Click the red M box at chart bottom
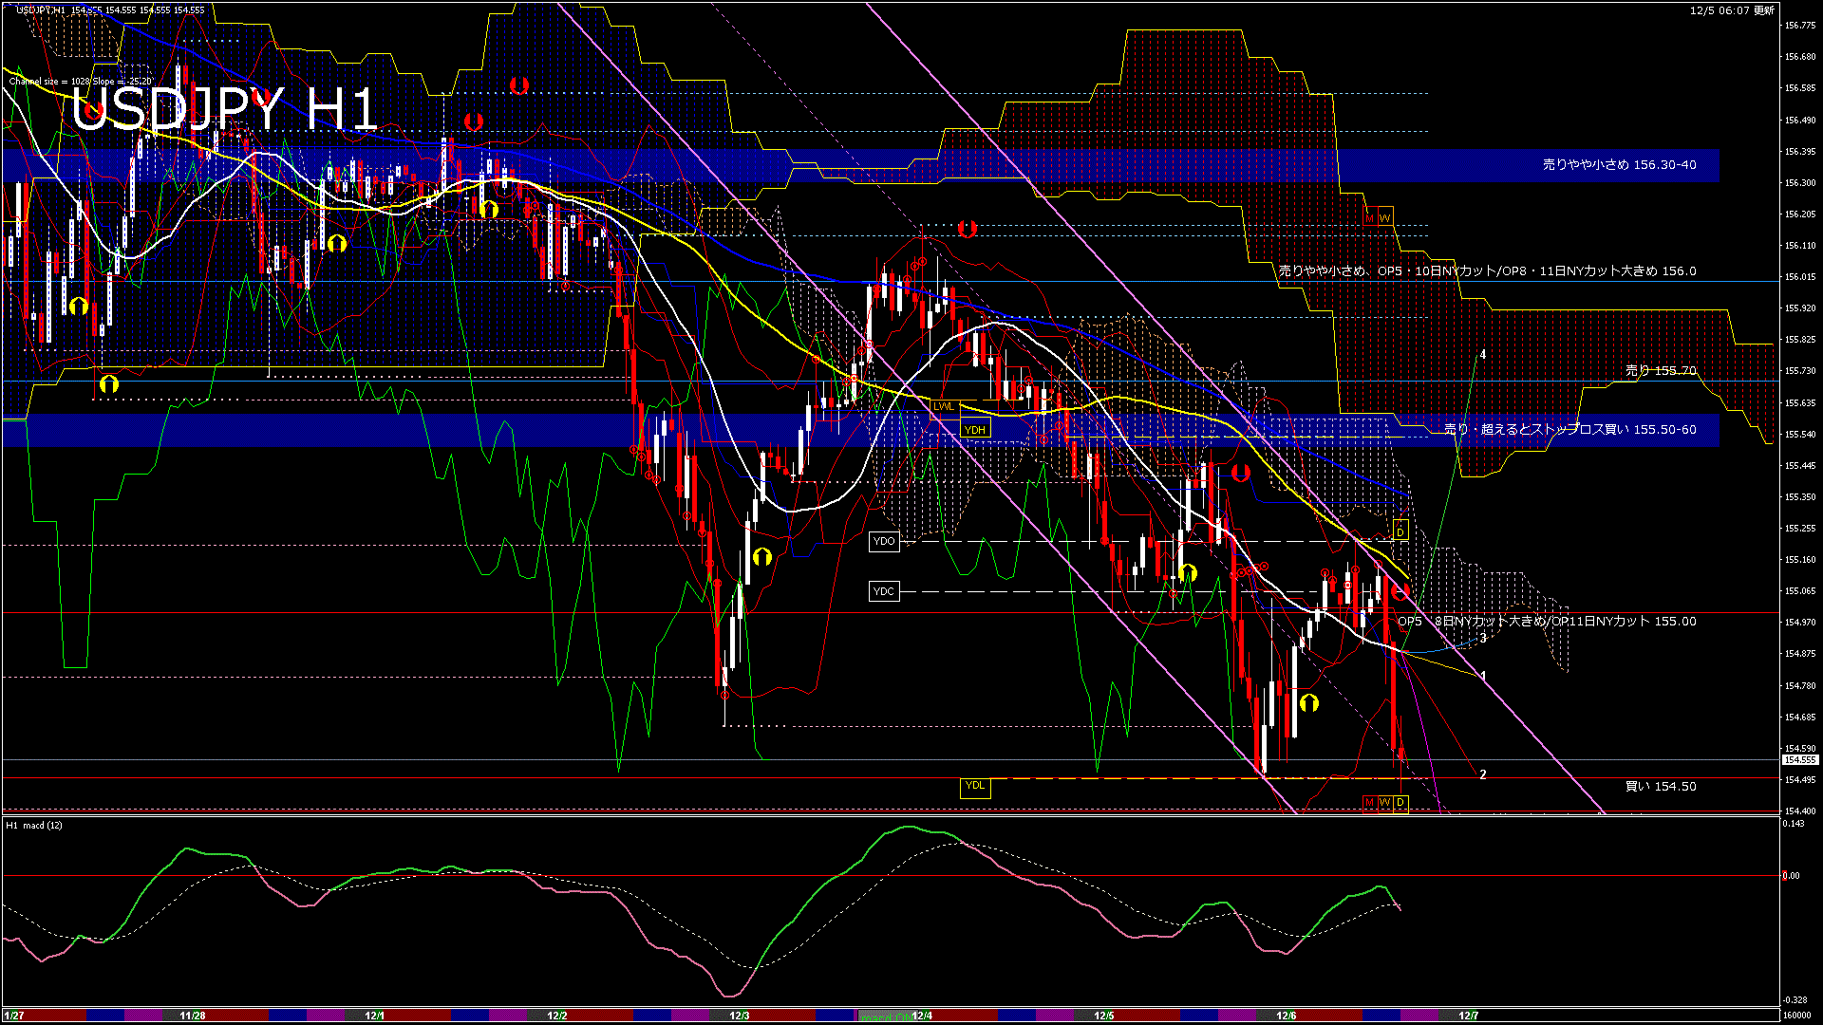Viewport: 1823px width, 1025px height. pos(1369,803)
